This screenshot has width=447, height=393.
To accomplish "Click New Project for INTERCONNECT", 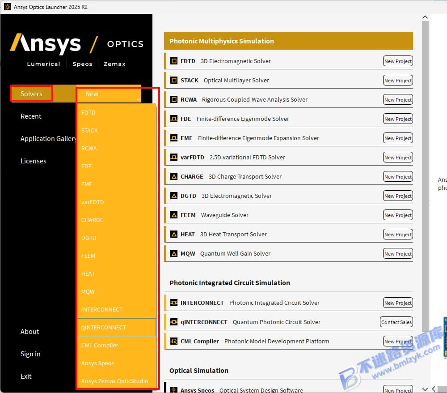I will [x=398, y=303].
